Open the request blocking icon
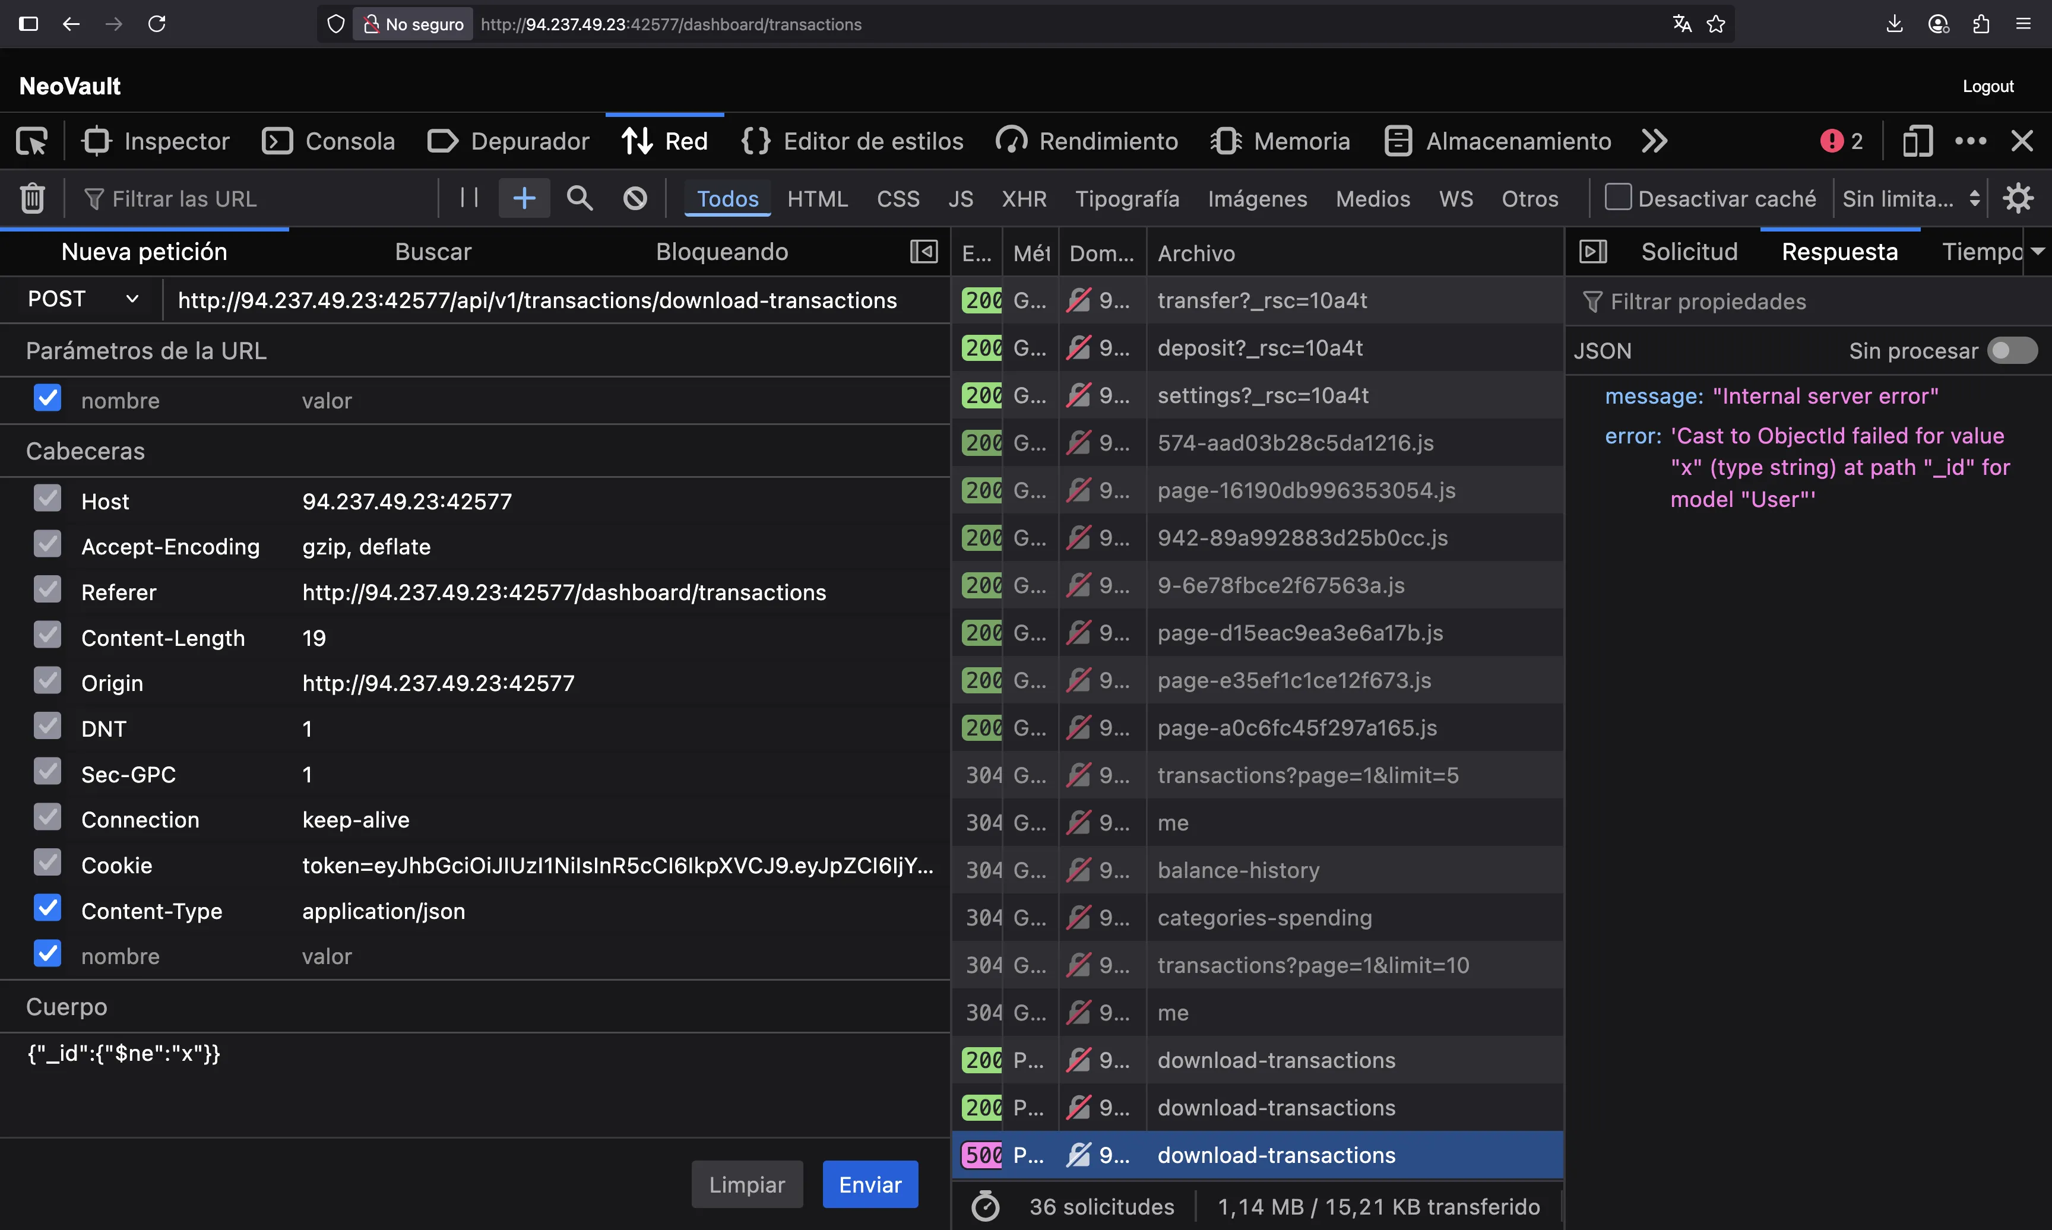This screenshot has height=1230, width=2052. point(635,198)
